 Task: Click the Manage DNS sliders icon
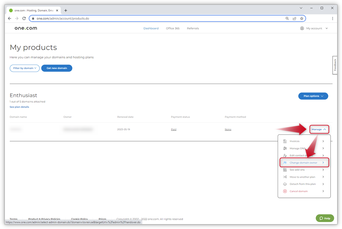pyautogui.click(x=285, y=148)
